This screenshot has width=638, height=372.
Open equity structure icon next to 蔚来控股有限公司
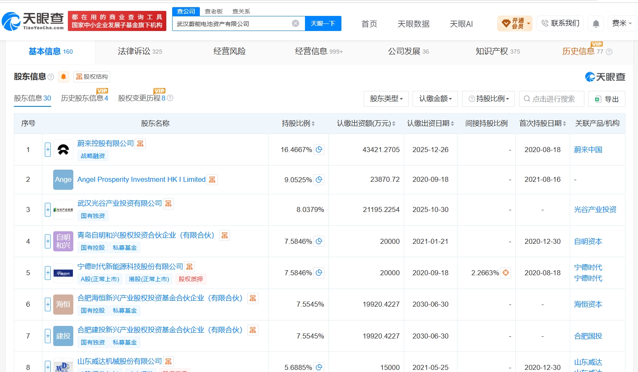click(140, 144)
